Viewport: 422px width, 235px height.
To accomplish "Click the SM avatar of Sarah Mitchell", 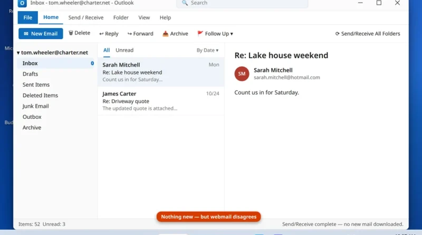I will (242, 73).
